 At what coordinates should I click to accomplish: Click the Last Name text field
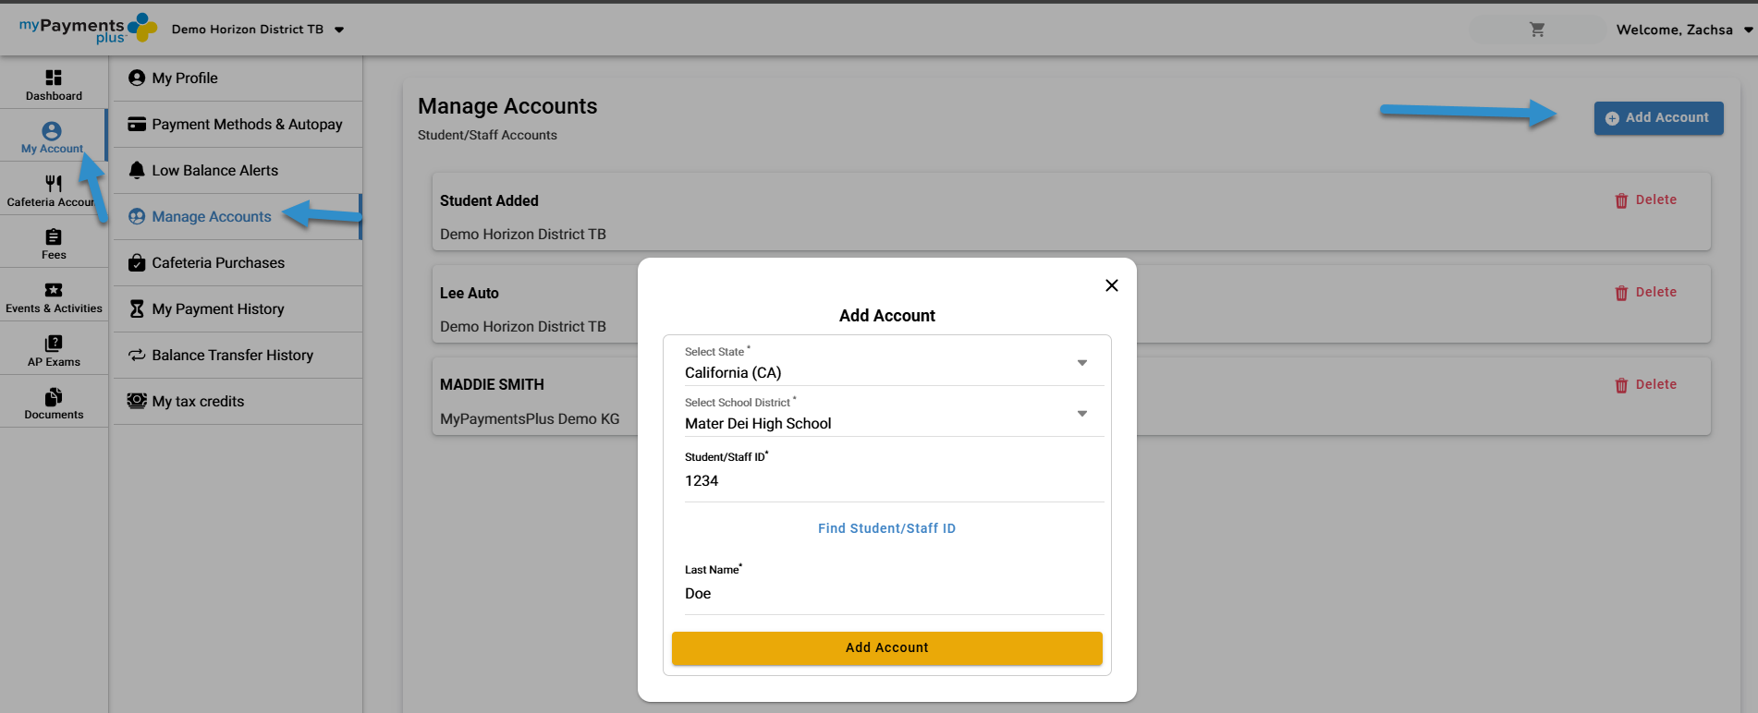coord(893,594)
